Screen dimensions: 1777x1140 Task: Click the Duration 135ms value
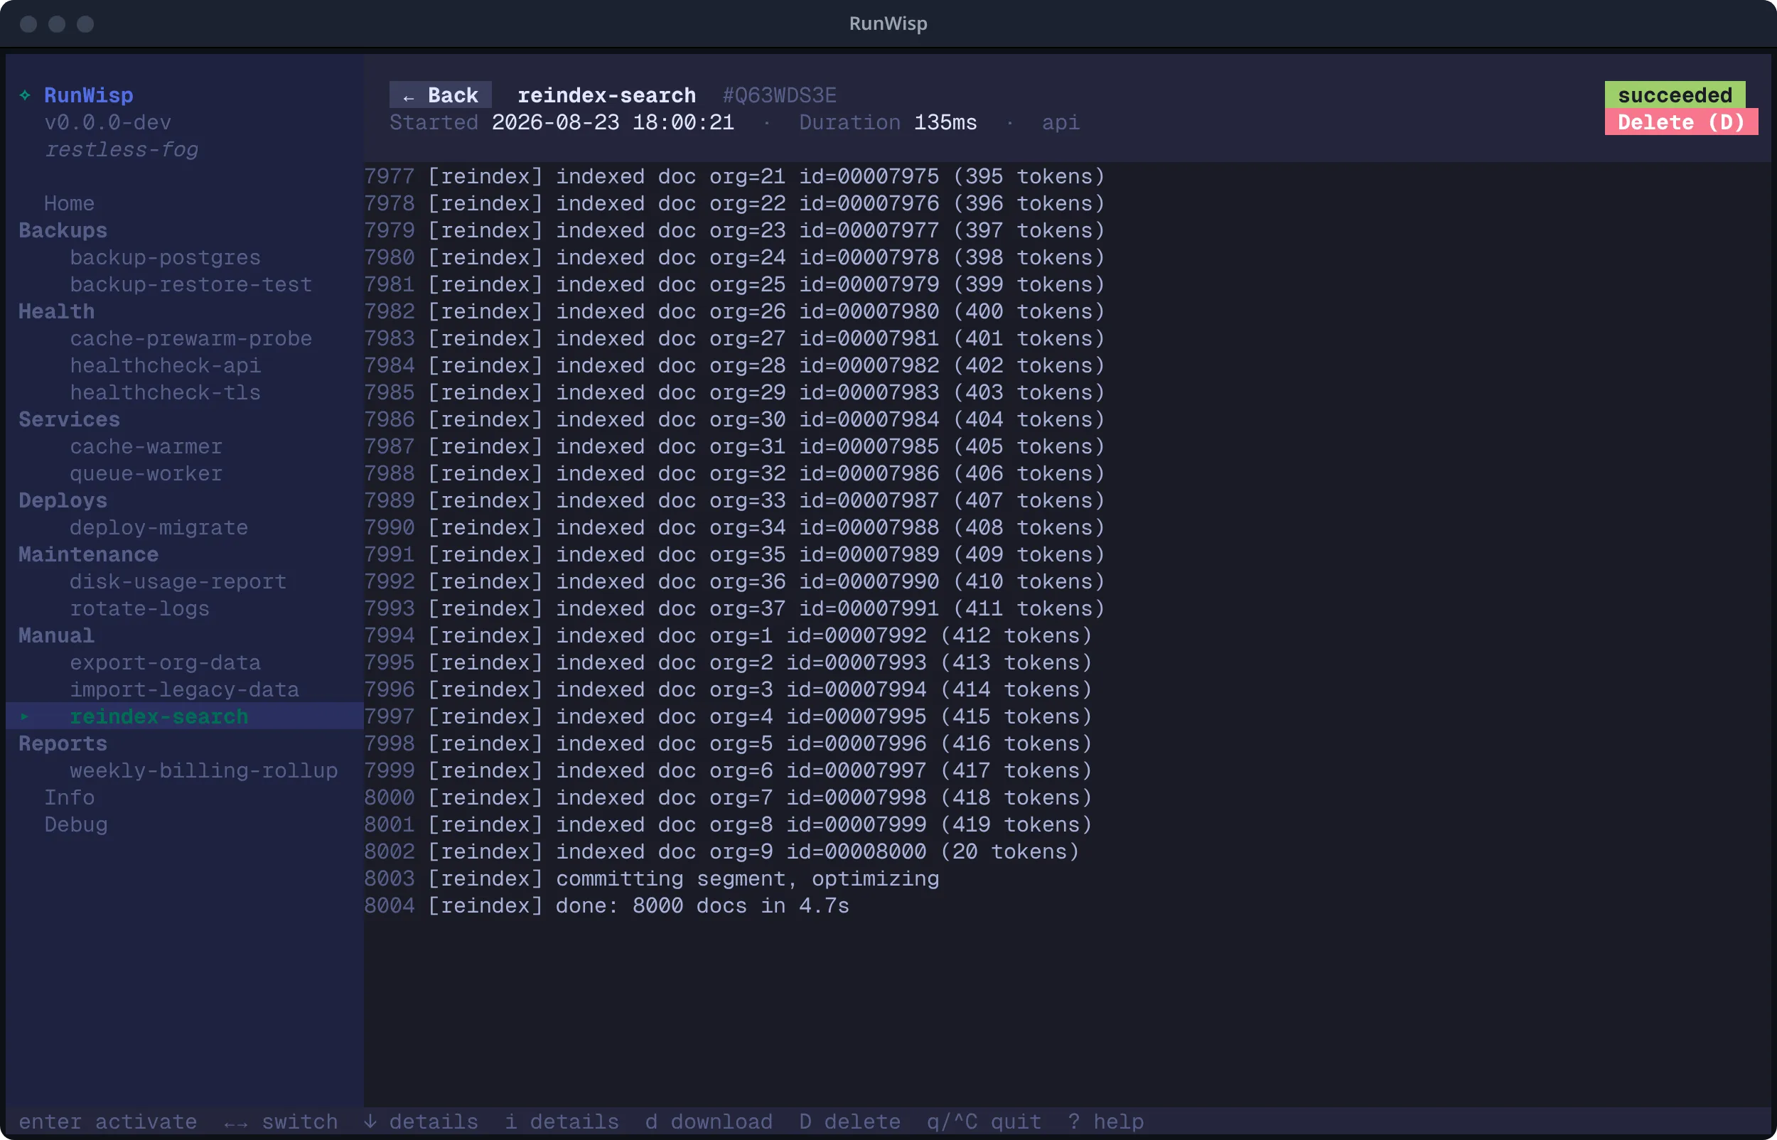pyautogui.click(x=945, y=122)
